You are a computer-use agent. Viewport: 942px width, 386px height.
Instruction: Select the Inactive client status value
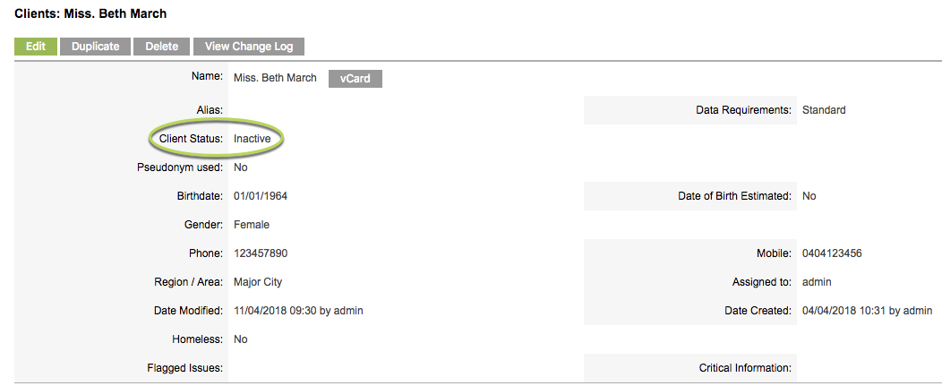coord(253,139)
